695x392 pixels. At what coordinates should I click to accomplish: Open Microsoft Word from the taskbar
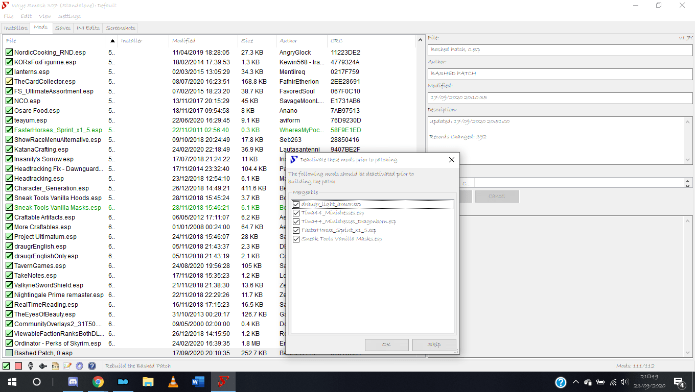point(198,382)
